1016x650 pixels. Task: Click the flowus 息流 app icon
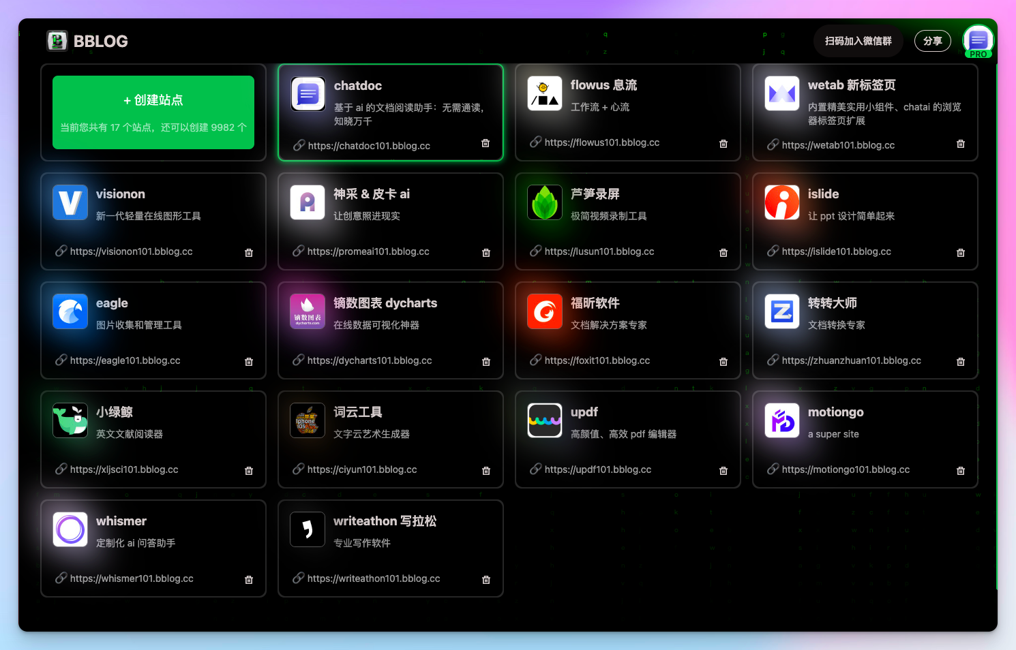point(545,93)
